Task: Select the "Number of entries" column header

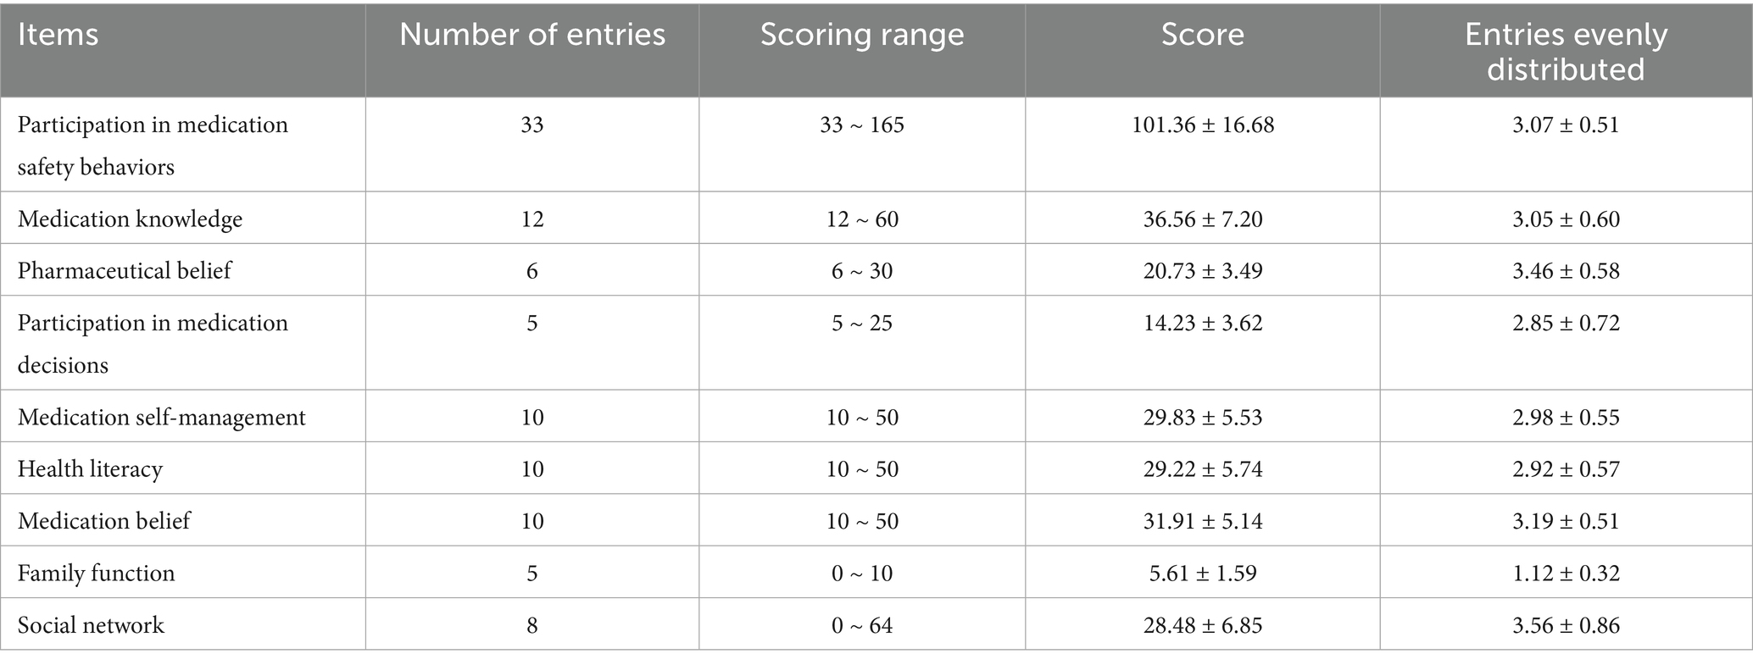Action: pyautogui.click(x=532, y=36)
